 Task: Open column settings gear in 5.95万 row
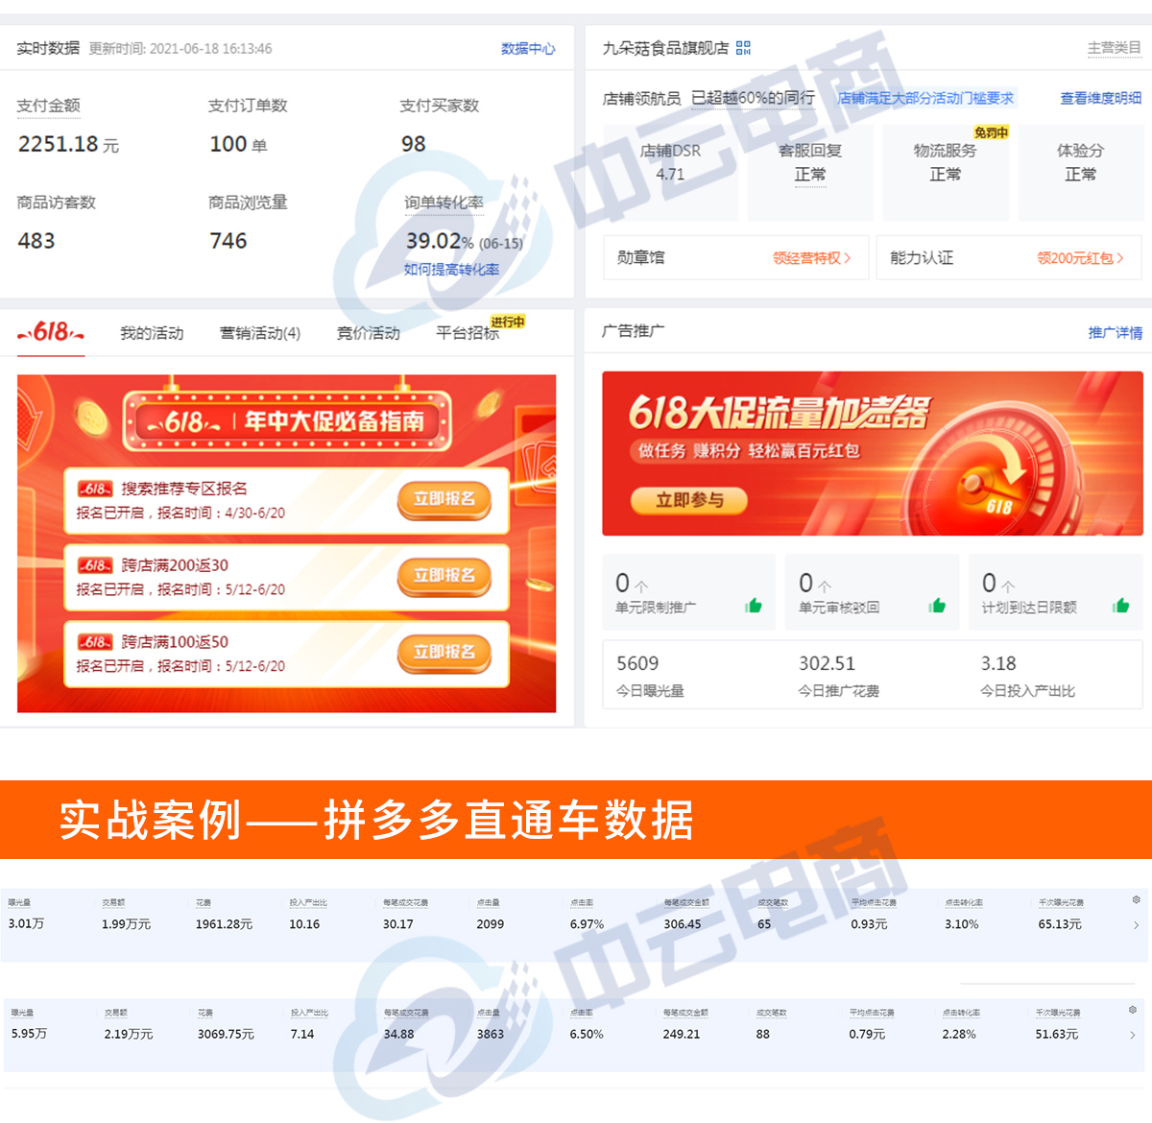coord(1133,1010)
